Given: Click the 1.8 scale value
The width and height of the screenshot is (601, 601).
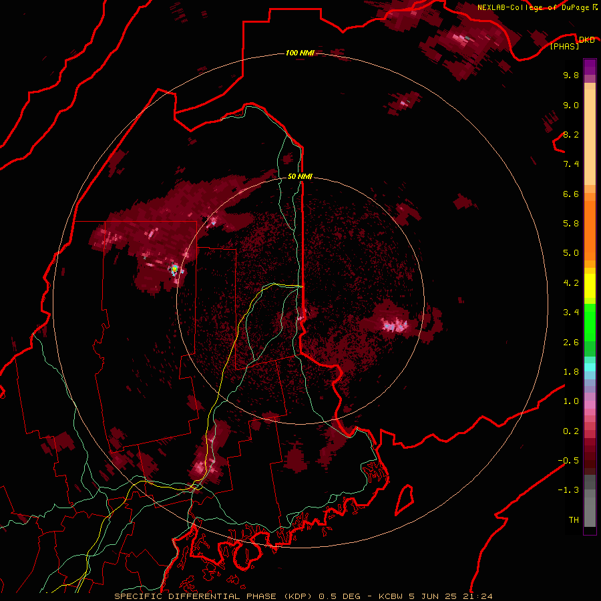Looking at the screenshot, I should coord(571,372).
